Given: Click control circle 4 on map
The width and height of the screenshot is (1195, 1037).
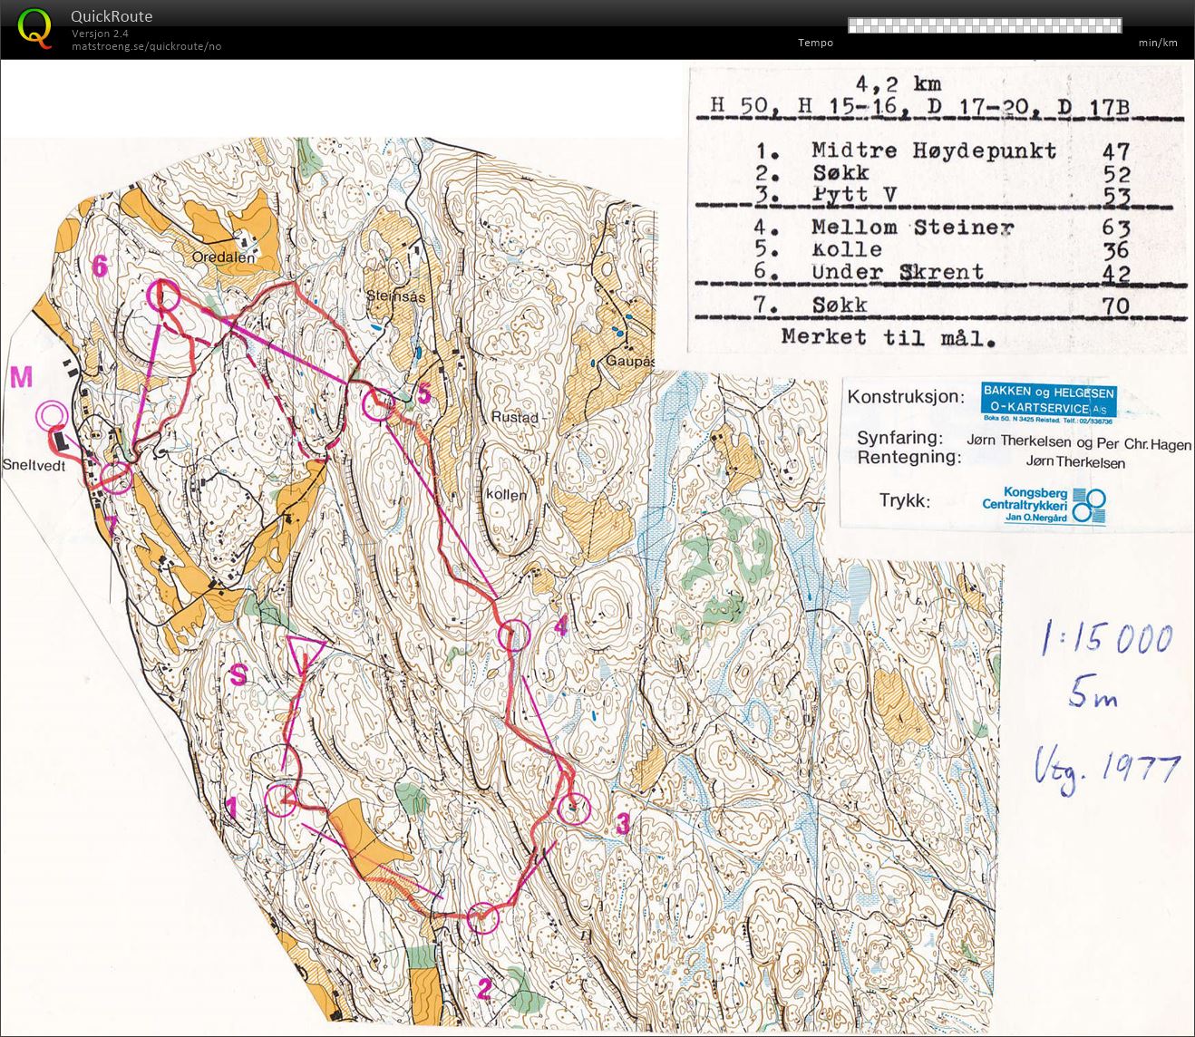Looking at the screenshot, I should point(514,635).
